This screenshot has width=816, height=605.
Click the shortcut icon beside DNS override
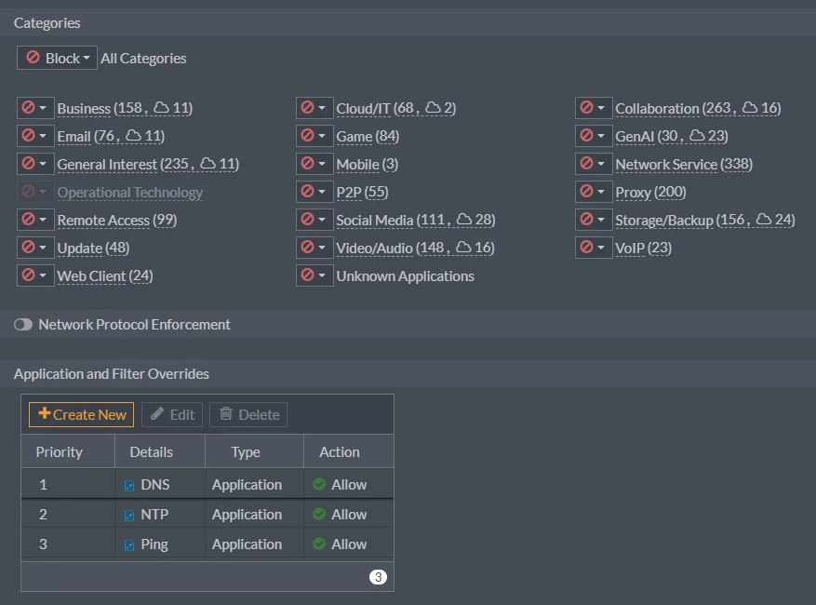tap(129, 486)
